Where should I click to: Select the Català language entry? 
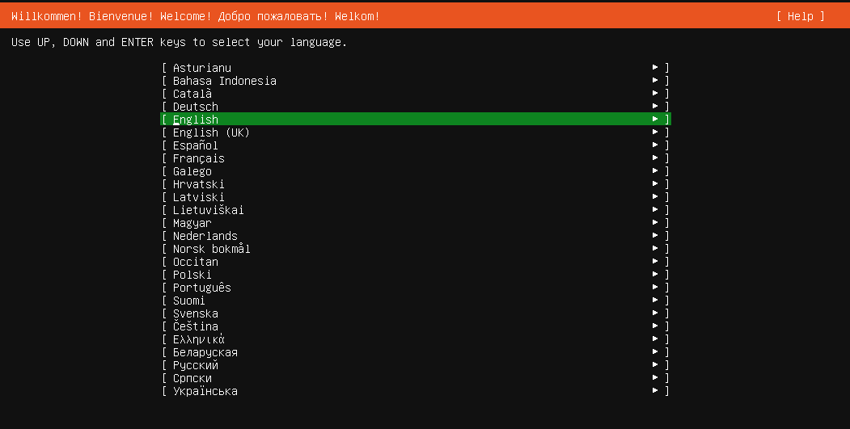(416, 94)
